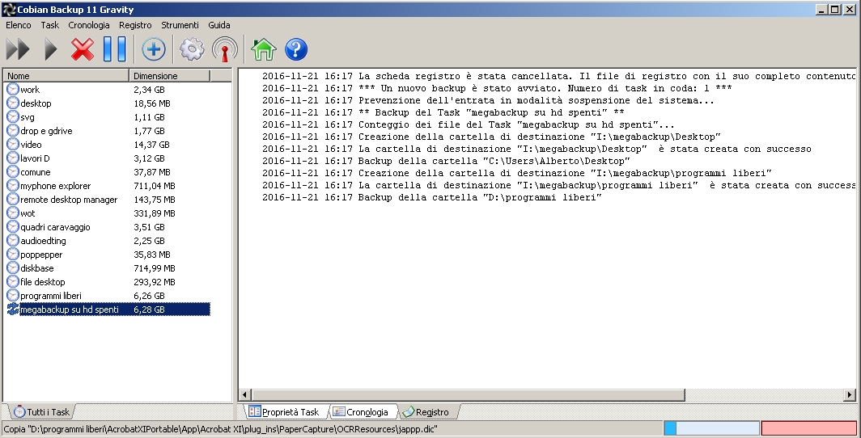Image resolution: width=861 pixels, height=438 pixels.
Task: Open the Strumenti menu
Action: click(x=180, y=25)
